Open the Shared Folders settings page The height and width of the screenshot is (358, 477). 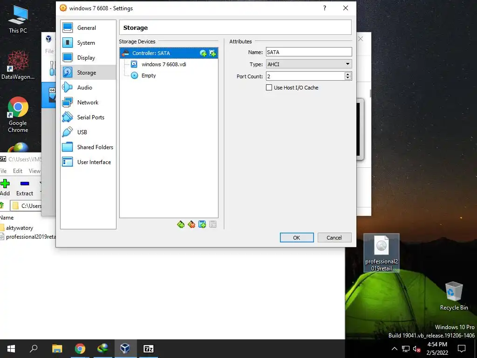click(88, 147)
